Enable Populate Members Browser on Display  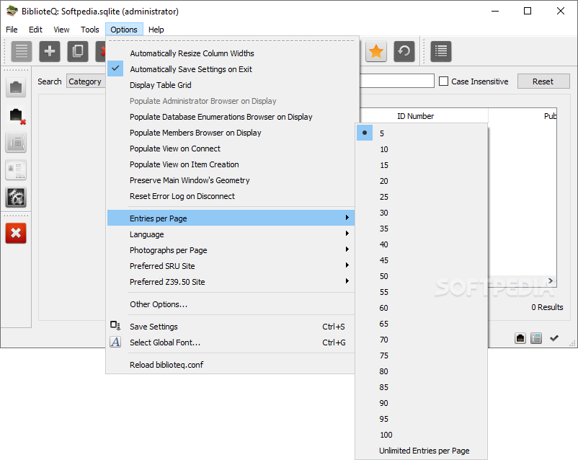pos(231,133)
